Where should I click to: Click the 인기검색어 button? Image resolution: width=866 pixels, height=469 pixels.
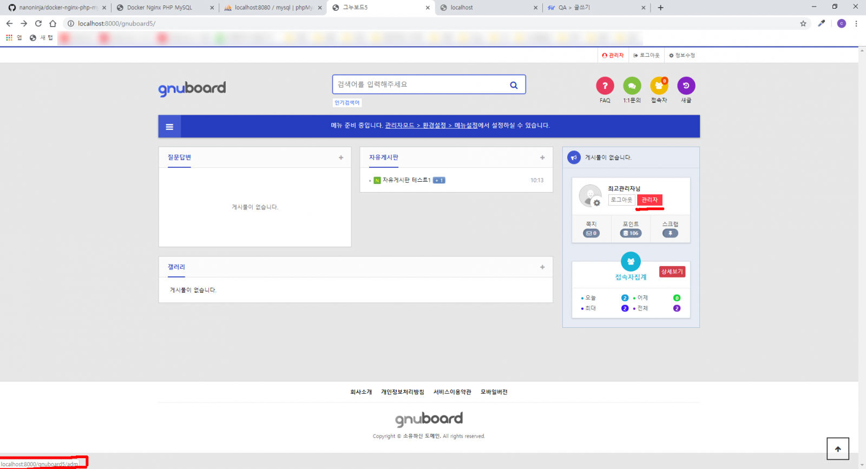coord(347,103)
